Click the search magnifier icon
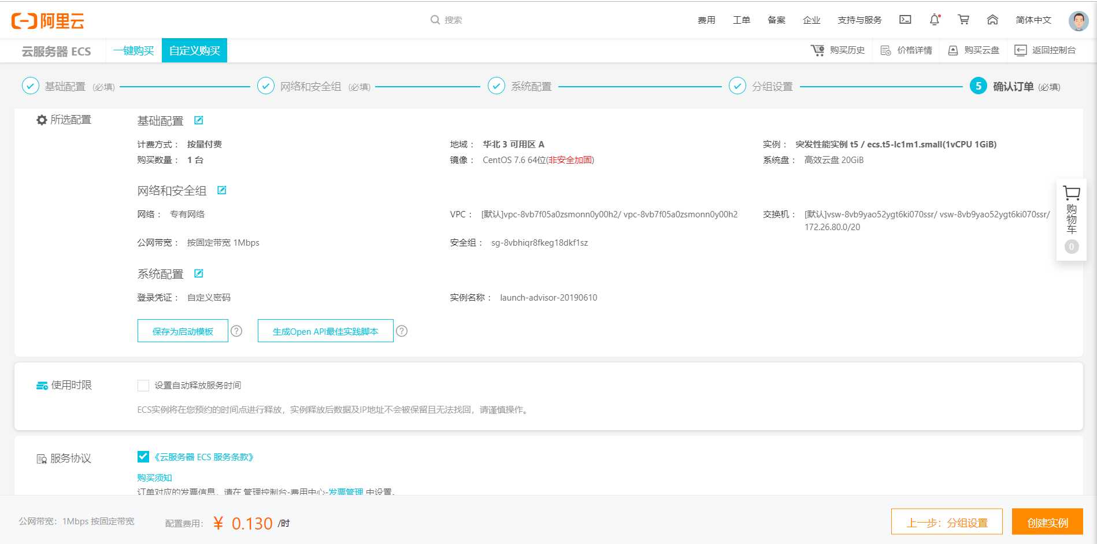Screen dimensions: 1097x544 point(435,20)
